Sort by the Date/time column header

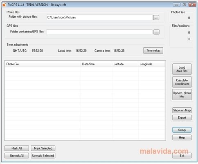pos(97,64)
